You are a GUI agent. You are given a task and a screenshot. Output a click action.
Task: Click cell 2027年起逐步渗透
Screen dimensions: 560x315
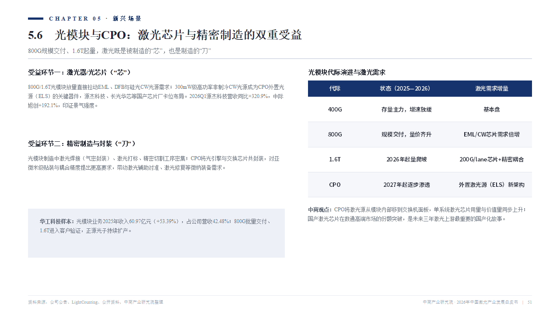[406, 185]
